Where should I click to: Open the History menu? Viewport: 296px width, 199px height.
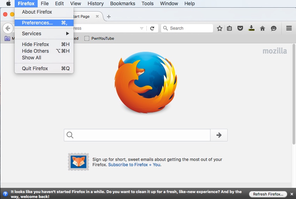(96, 3)
